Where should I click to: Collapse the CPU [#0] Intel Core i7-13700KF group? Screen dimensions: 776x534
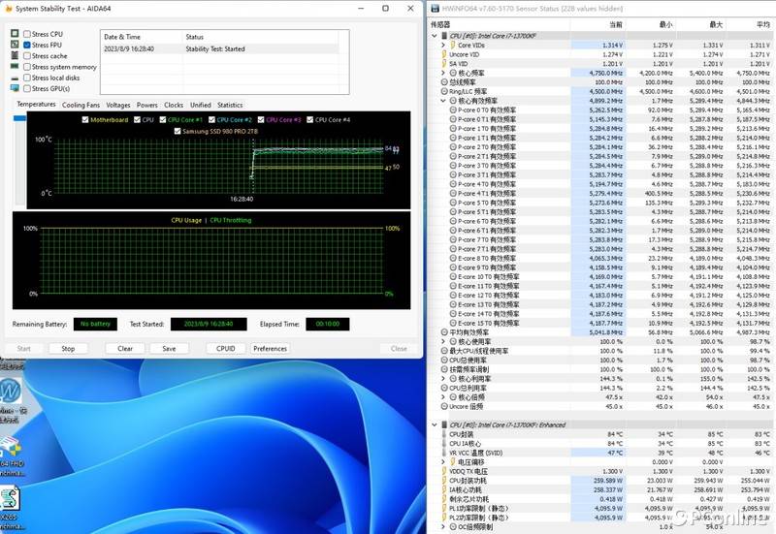(435, 36)
